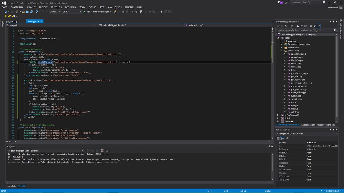Click the collapse all icon in explorer
This screenshot has width=344, height=193.
pos(302,26)
